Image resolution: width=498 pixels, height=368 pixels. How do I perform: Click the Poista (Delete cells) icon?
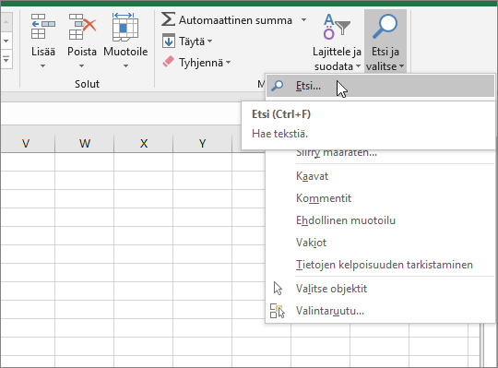[x=82, y=27]
